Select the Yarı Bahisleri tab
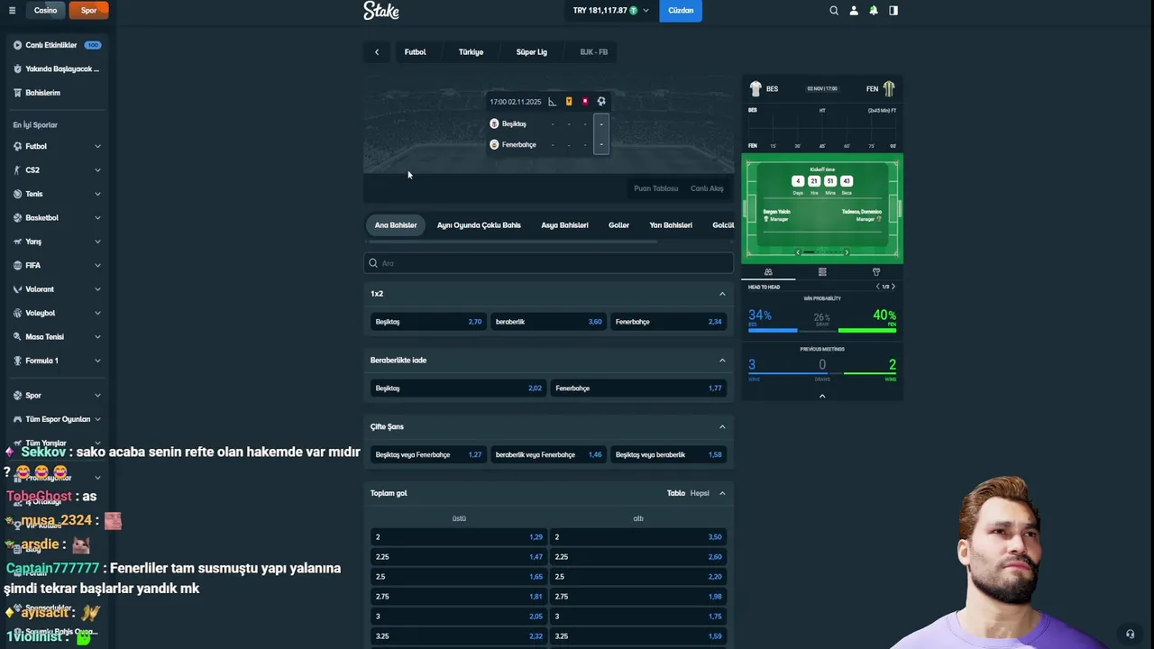Screen dimensions: 1154x649 coord(671,225)
